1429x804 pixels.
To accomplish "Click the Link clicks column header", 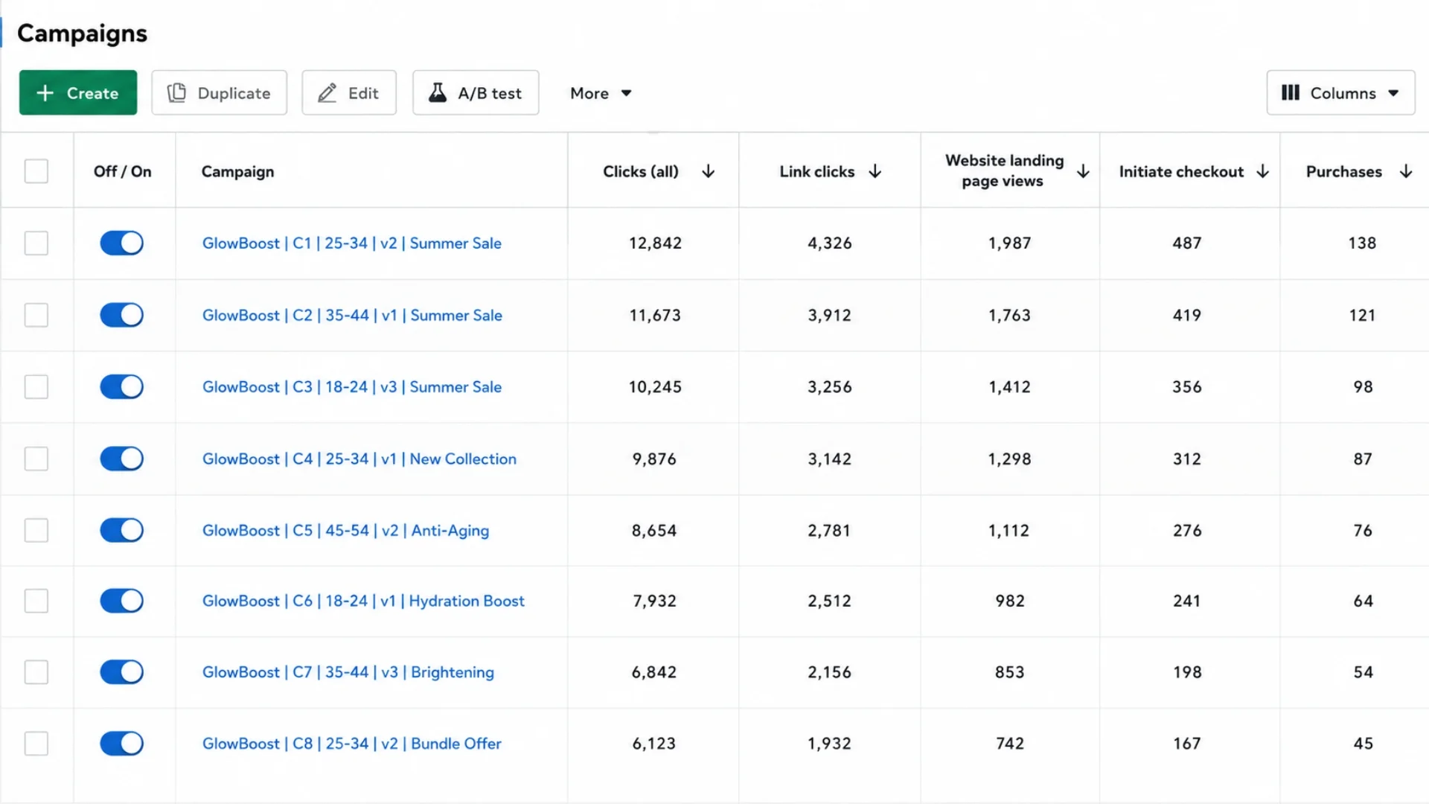I will [817, 172].
